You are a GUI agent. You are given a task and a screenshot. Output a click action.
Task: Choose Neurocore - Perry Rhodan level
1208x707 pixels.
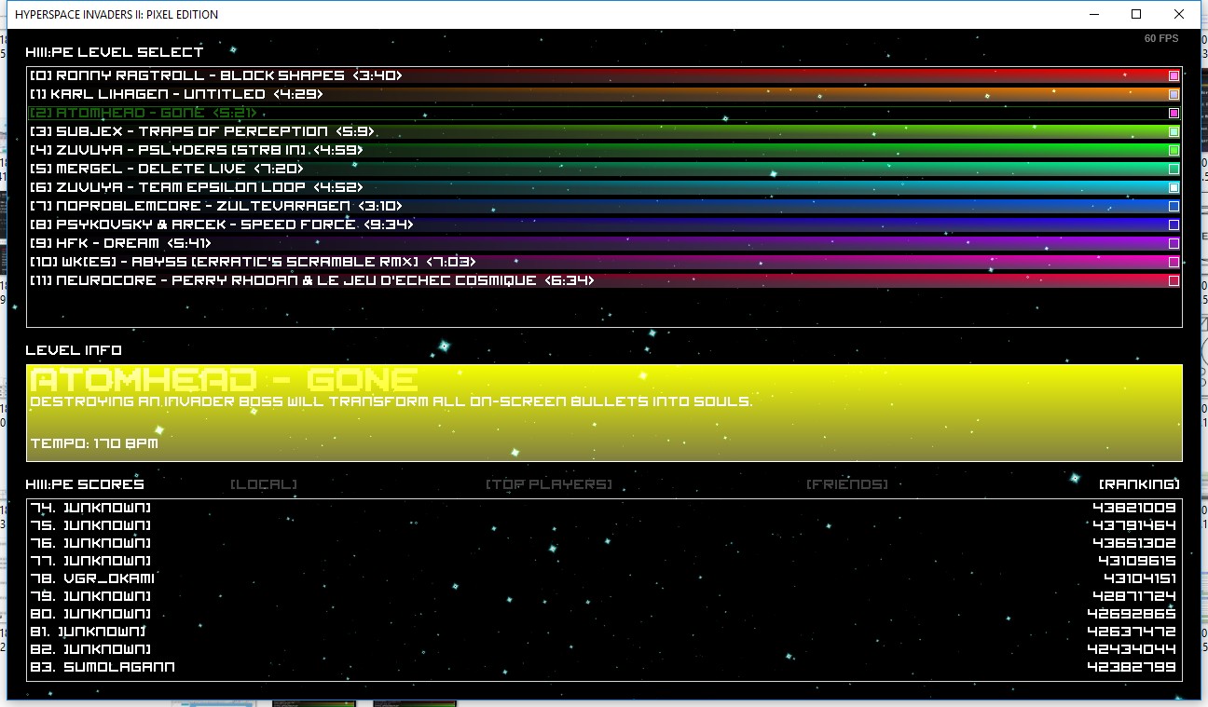pos(311,280)
